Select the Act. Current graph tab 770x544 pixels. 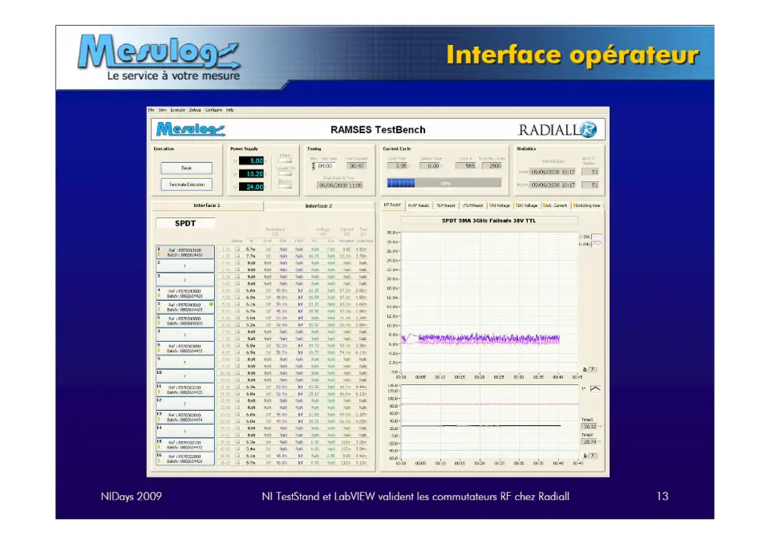coord(555,205)
